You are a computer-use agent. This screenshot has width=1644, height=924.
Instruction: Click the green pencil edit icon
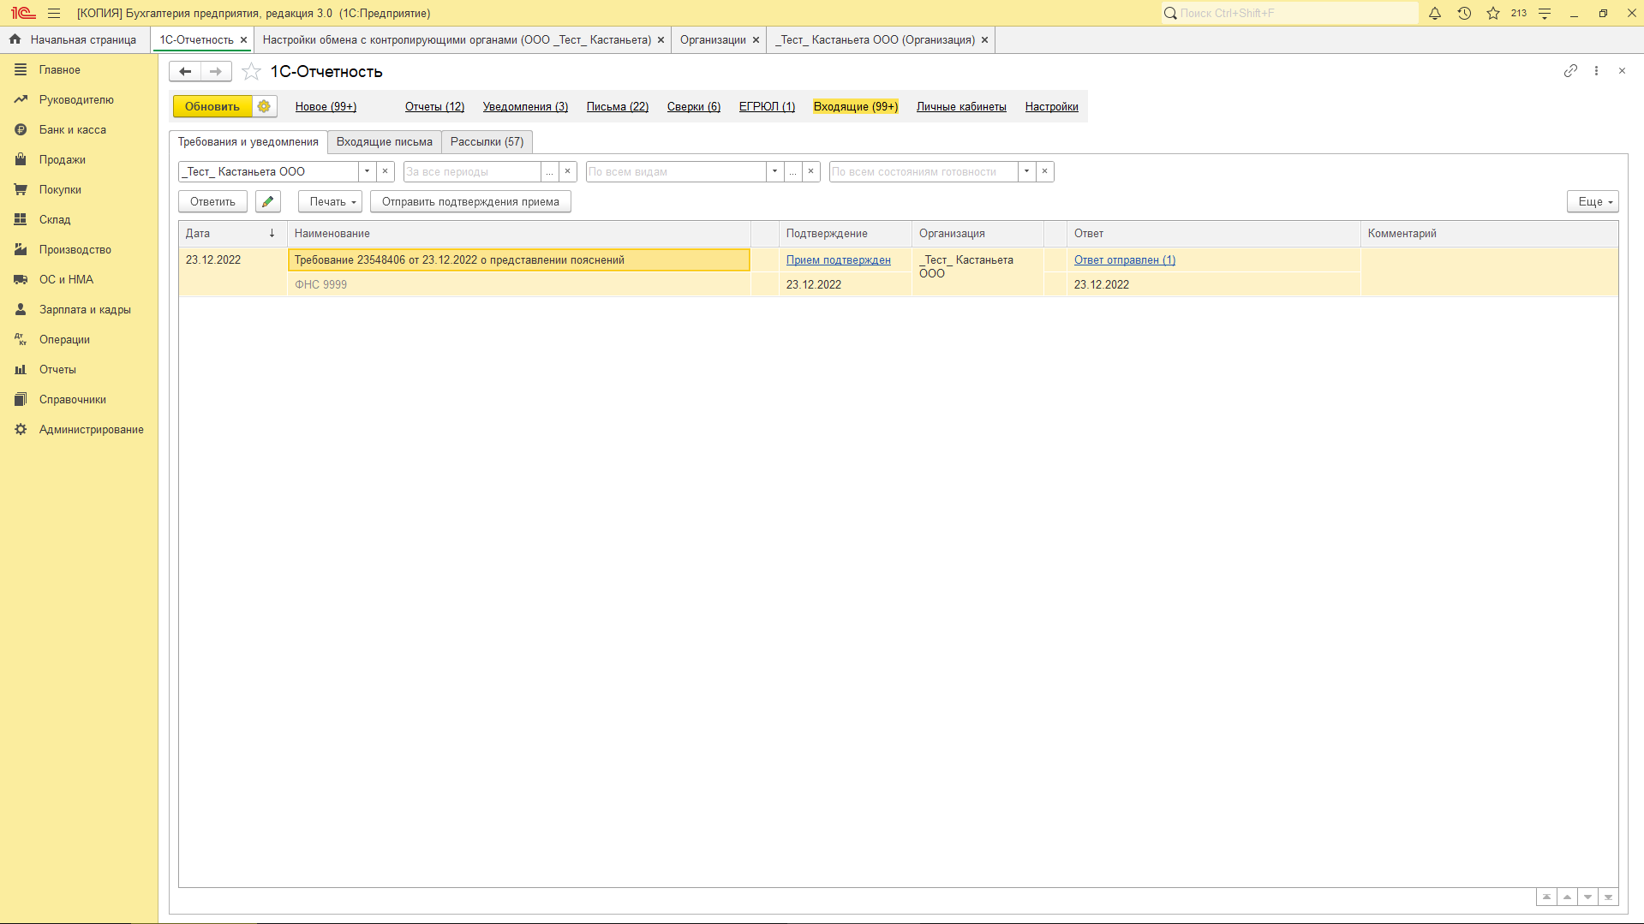pos(268,202)
